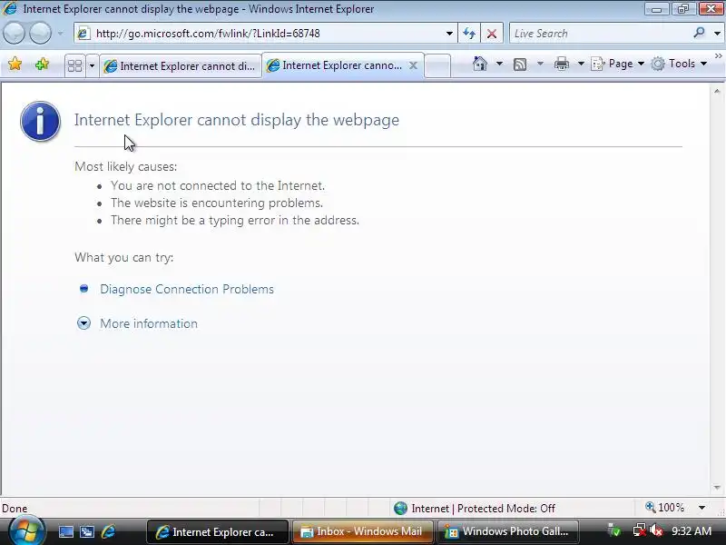Expand the Feeds dropdown arrow
This screenshot has height=545, width=726.
(540, 64)
